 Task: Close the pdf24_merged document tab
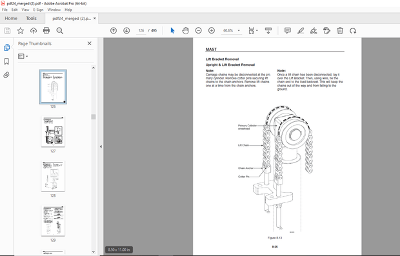point(95,18)
